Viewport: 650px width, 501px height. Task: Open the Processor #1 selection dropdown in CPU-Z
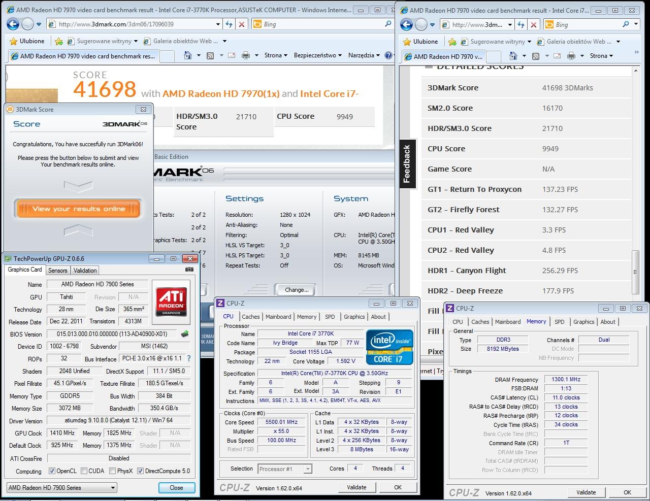click(285, 469)
